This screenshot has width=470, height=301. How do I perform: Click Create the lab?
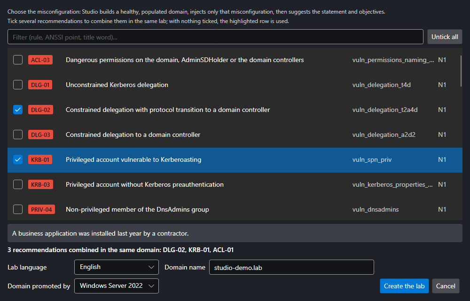pos(404,286)
